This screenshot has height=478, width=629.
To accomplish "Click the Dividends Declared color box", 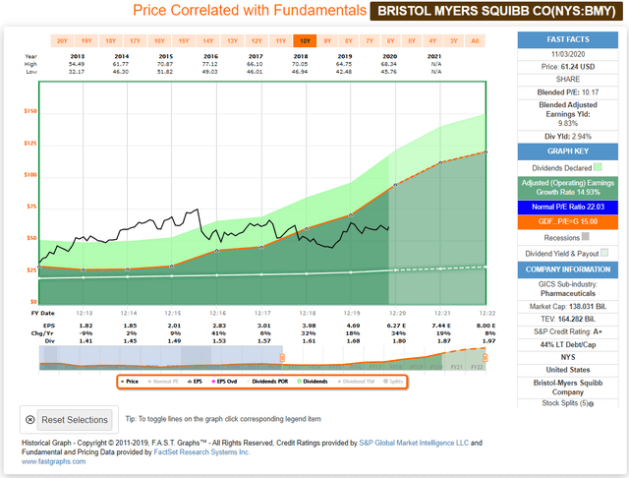I will tap(610, 167).
